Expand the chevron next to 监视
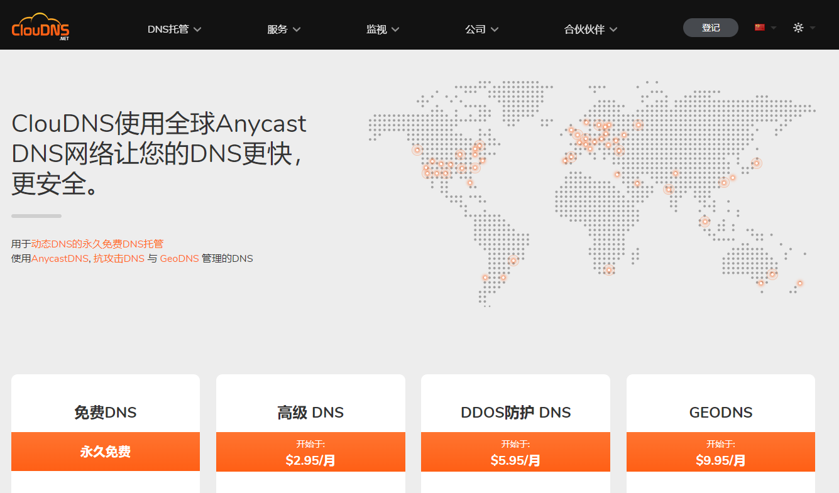 pos(395,30)
